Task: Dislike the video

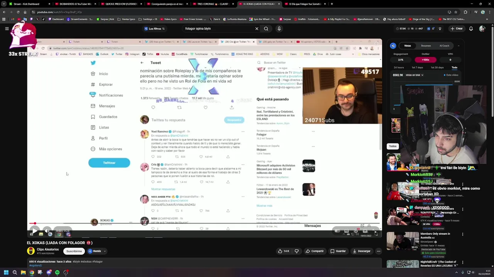Action: pos(297,251)
